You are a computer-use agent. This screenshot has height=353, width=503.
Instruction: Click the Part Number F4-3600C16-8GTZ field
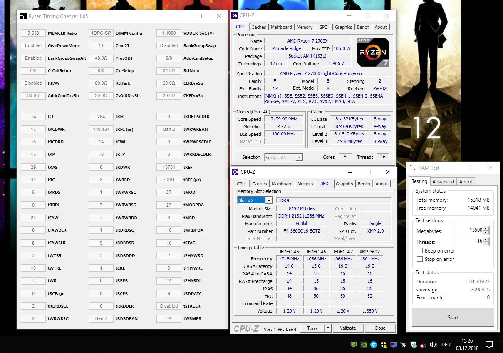[302, 231]
